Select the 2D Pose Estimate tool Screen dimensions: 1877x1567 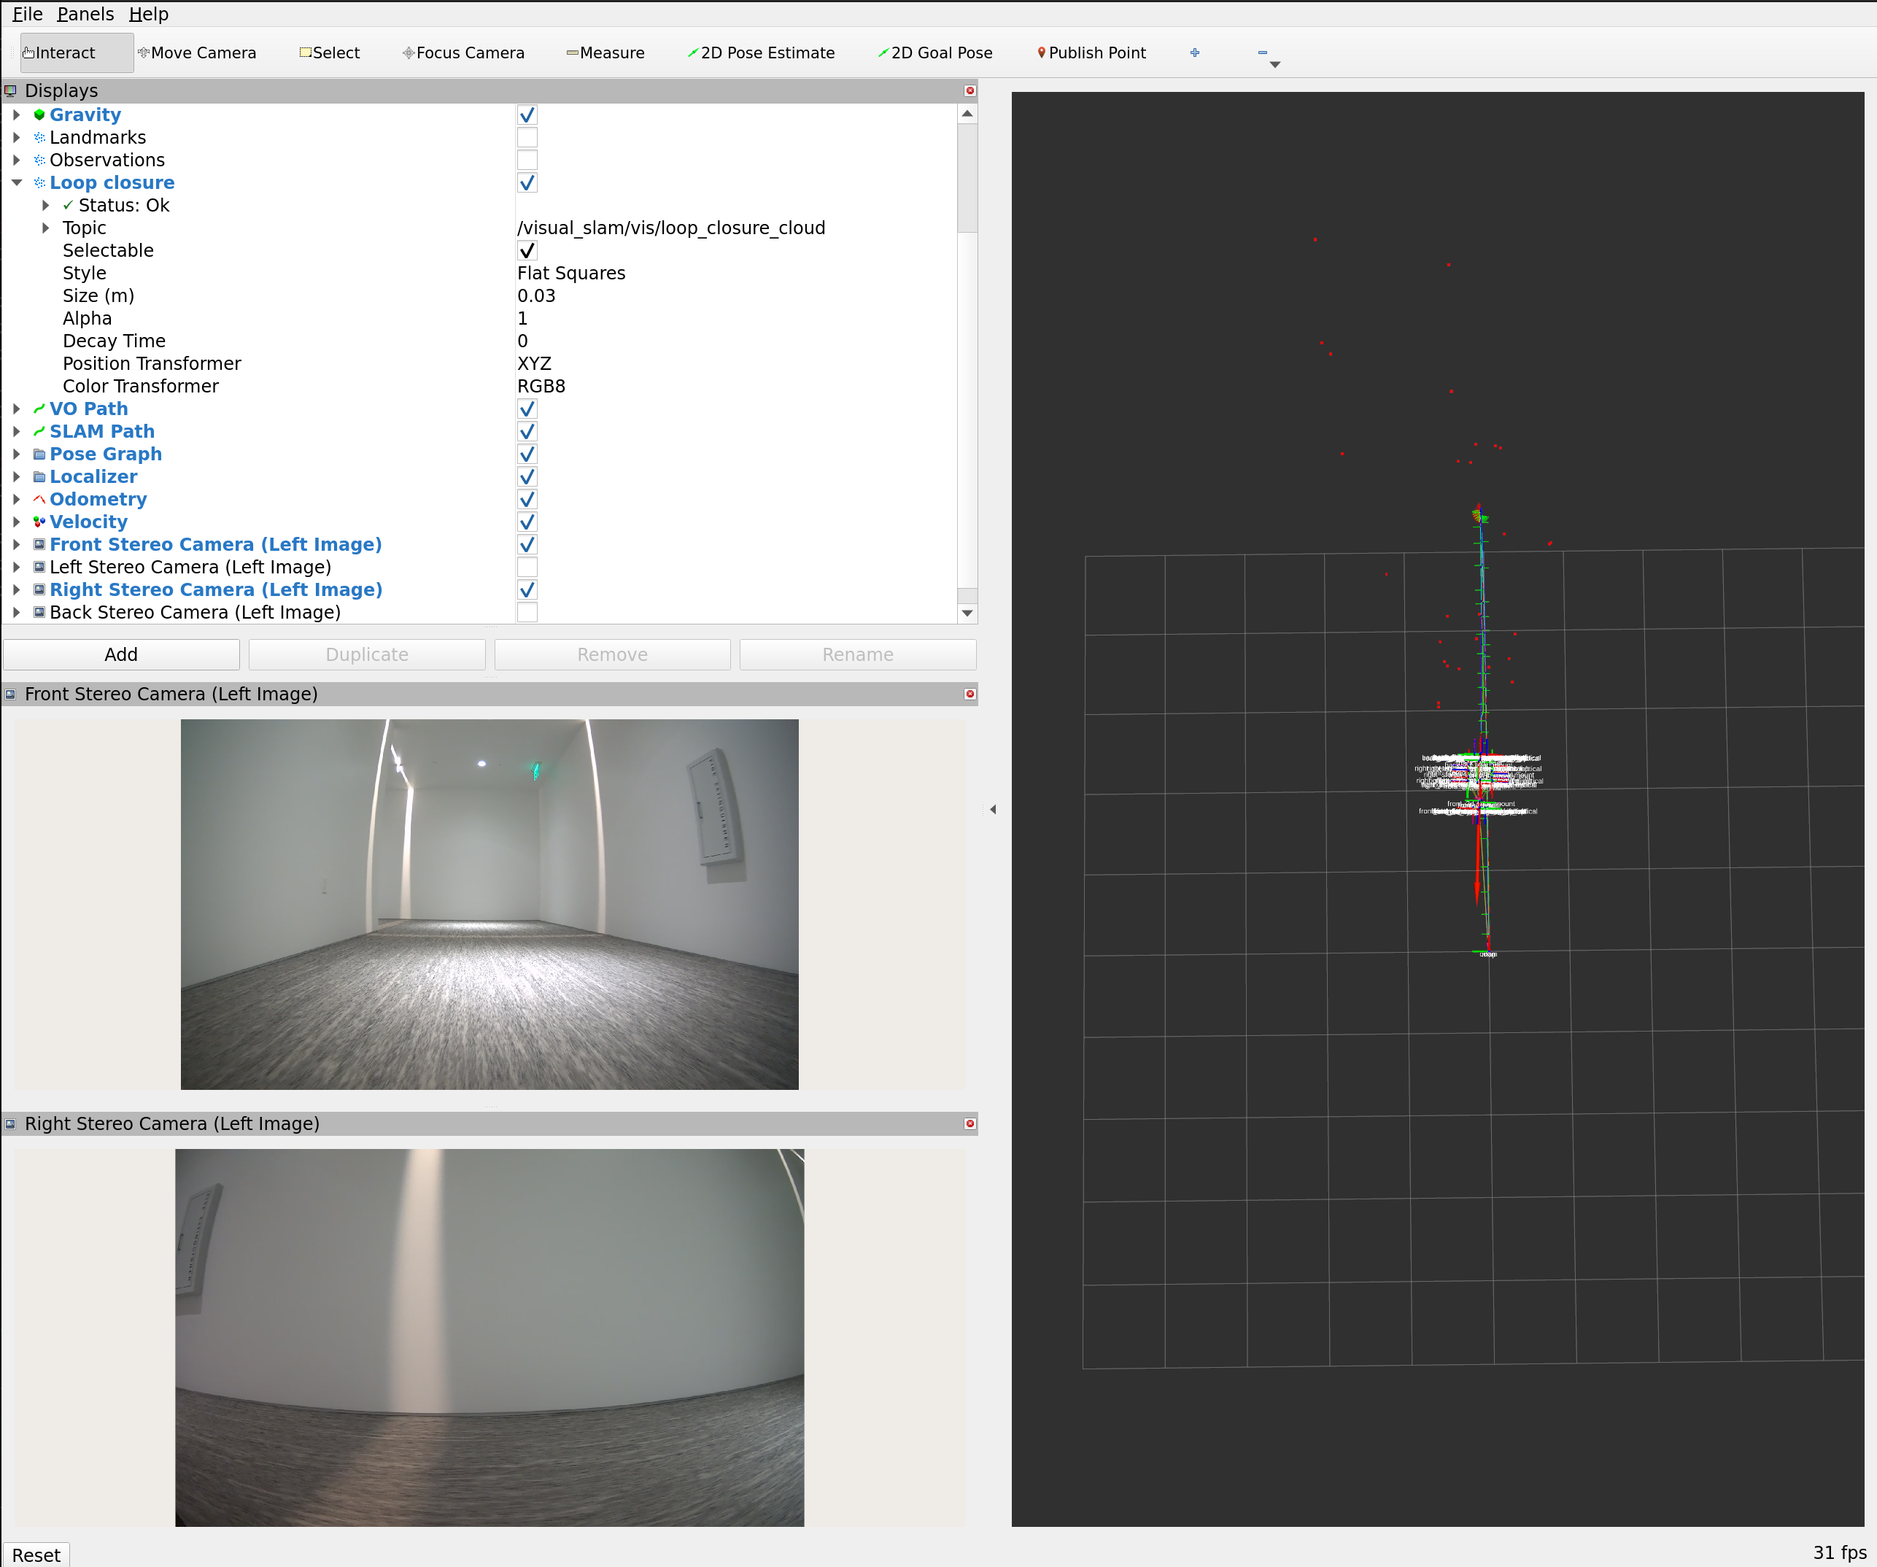point(761,53)
